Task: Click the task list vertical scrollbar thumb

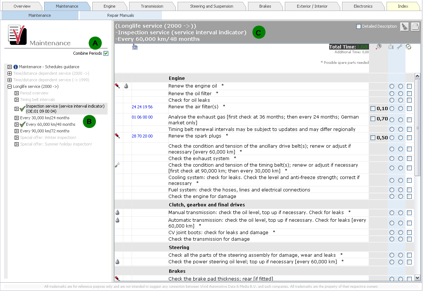Action: (417, 127)
